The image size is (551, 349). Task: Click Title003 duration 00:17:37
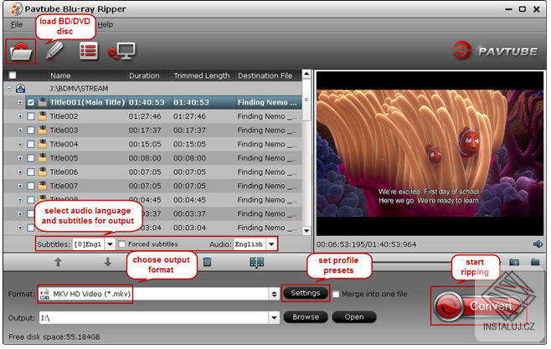coord(145,131)
